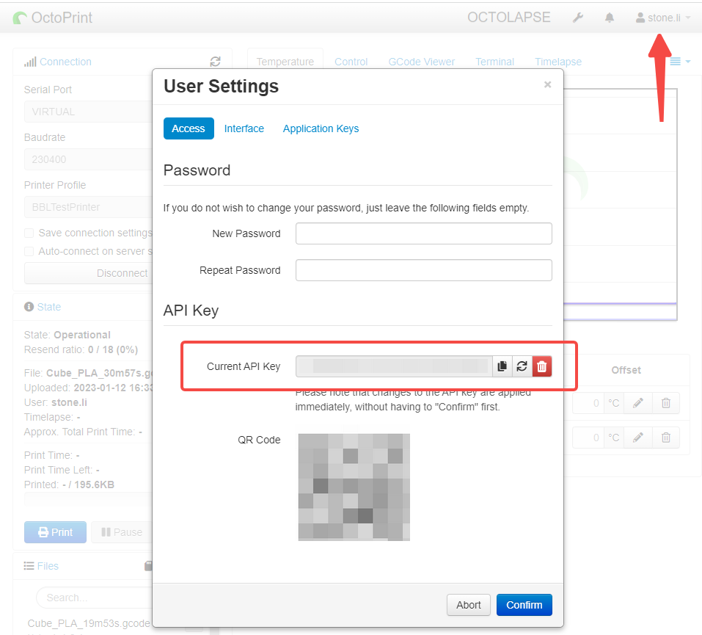Click the Abort button

point(468,605)
